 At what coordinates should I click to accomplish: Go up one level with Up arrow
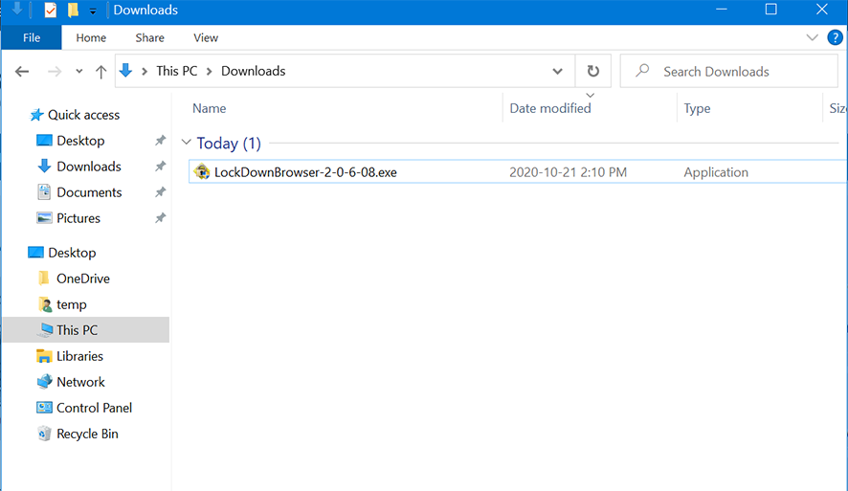[100, 72]
